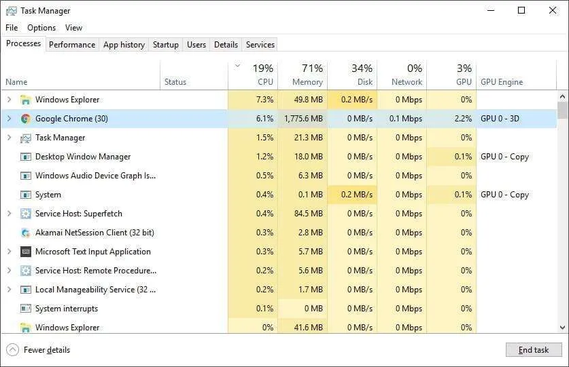Image resolution: width=569 pixels, height=367 pixels.
Task: Click the 7.3% CPU value for Windows Explorer
Action: point(265,100)
